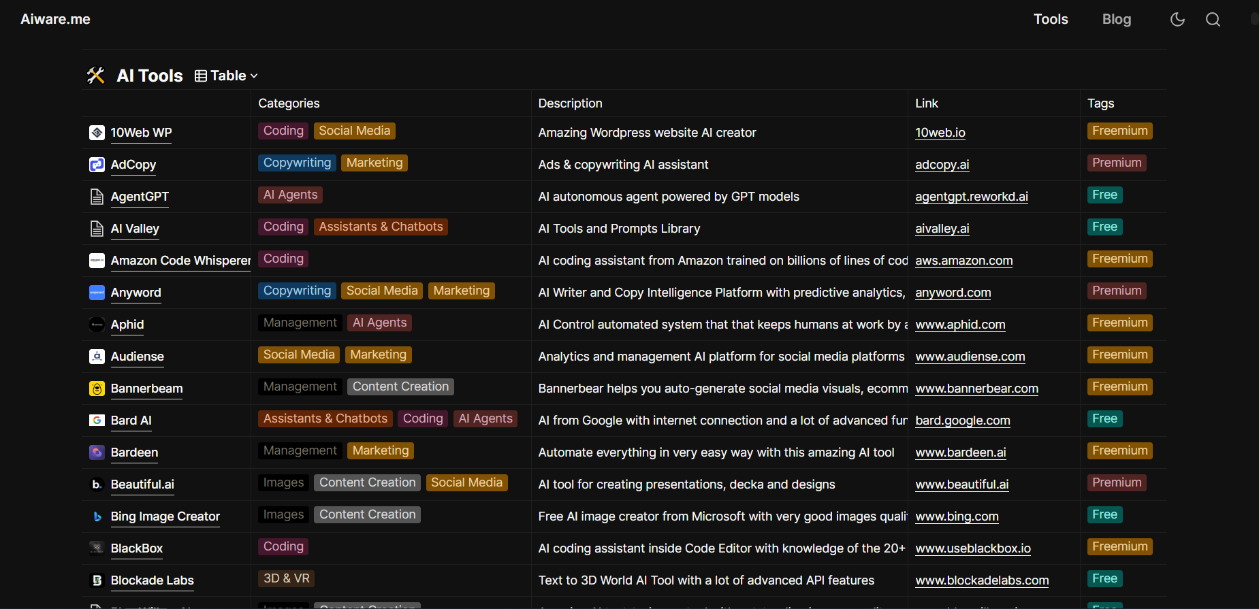
Task: Open the www.bardeen.ai link
Action: pos(960,452)
